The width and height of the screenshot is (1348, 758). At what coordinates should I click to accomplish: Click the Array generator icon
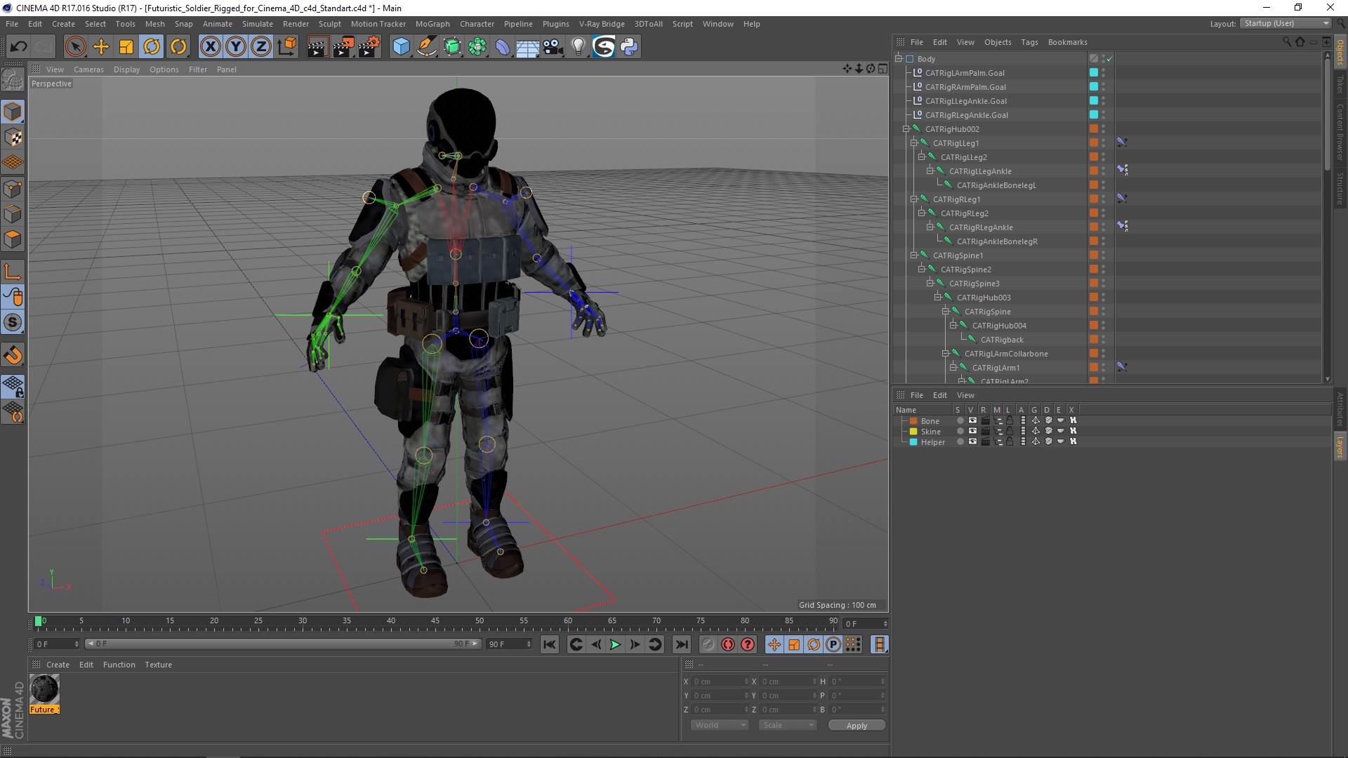[477, 47]
